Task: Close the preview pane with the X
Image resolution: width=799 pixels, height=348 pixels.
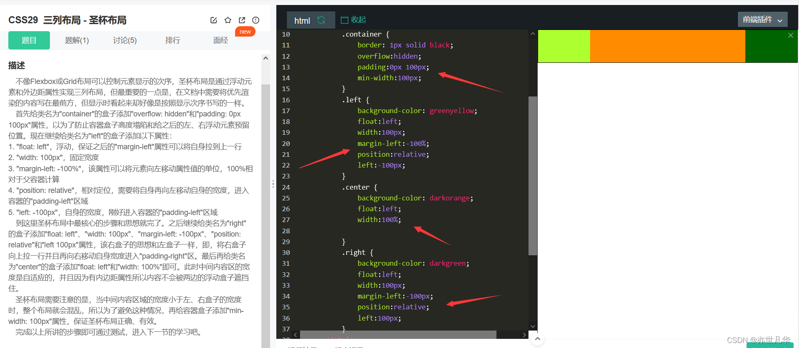Action: [x=791, y=35]
